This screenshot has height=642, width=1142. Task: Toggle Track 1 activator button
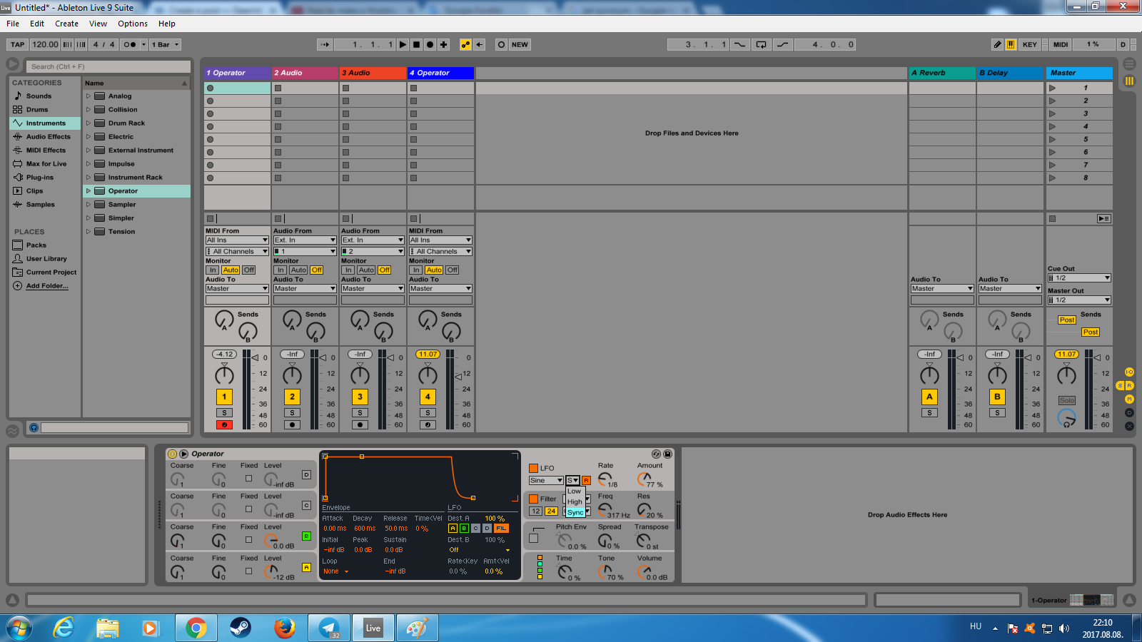click(224, 397)
